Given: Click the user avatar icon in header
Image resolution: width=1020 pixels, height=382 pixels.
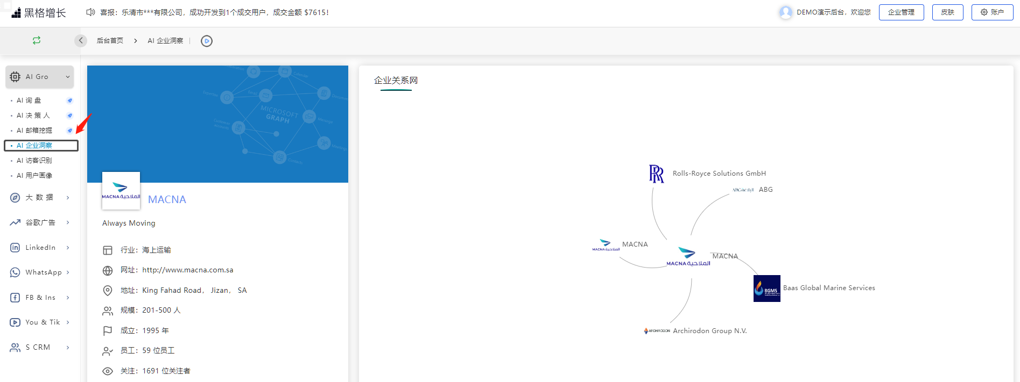Looking at the screenshot, I should (786, 12).
